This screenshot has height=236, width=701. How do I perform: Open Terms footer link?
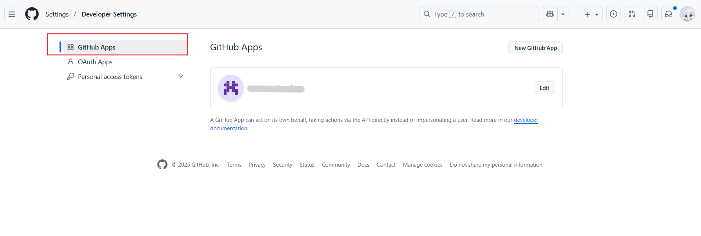click(x=234, y=165)
